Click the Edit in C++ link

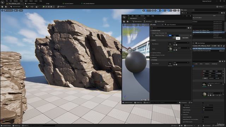(x=222, y=51)
